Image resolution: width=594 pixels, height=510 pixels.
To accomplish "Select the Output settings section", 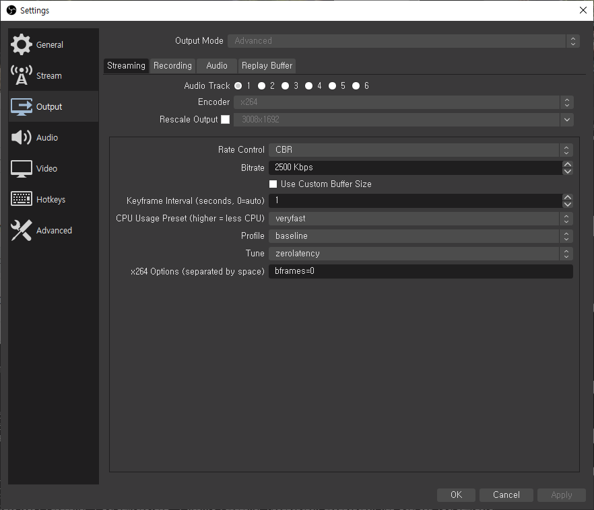I will click(48, 106).
